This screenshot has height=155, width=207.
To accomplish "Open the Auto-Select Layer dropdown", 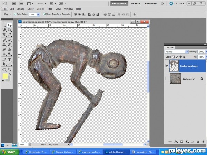I will point(38,14).
